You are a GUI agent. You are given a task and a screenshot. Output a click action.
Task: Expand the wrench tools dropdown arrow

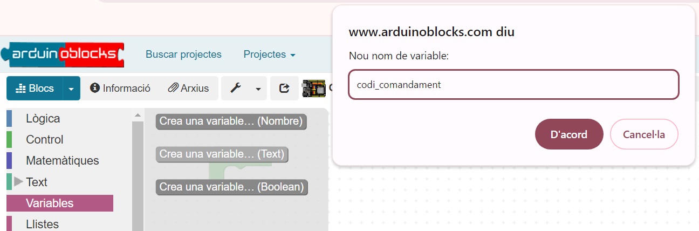[258, 89]
